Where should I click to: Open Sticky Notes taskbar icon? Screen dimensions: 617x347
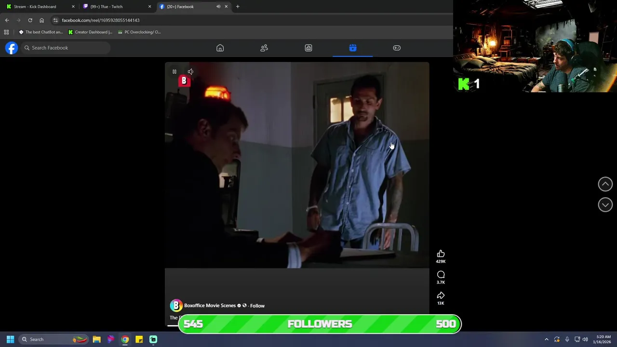[x=139, y=339]
